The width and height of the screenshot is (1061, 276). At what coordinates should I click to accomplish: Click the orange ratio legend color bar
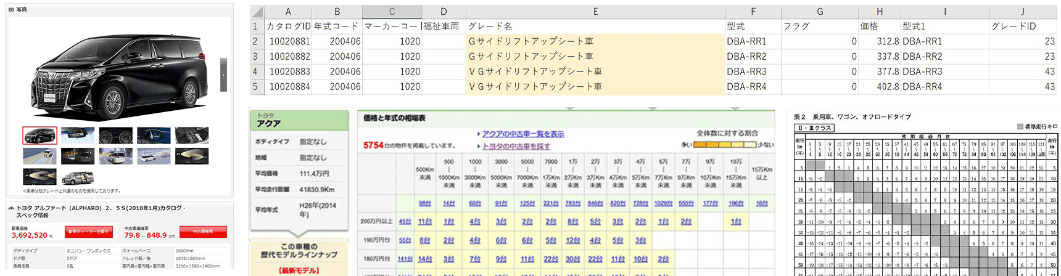coord(725,145)
